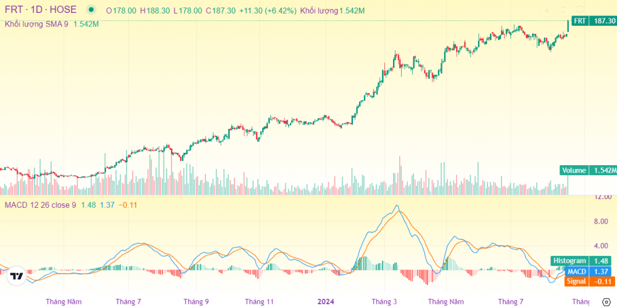Click the low price L178.00 value
Screen dimensions: 617x307
click(x=188, y=11)
